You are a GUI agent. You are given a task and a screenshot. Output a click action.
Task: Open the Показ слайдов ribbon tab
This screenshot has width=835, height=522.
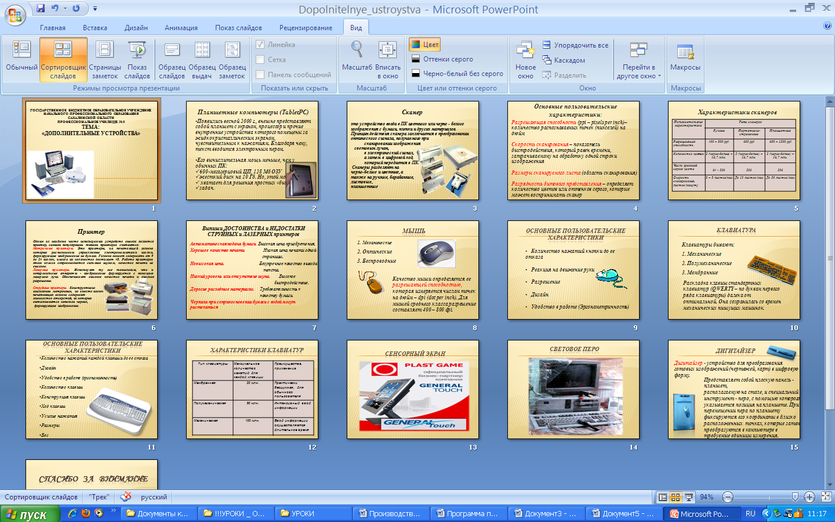click(x=238, y=27)
